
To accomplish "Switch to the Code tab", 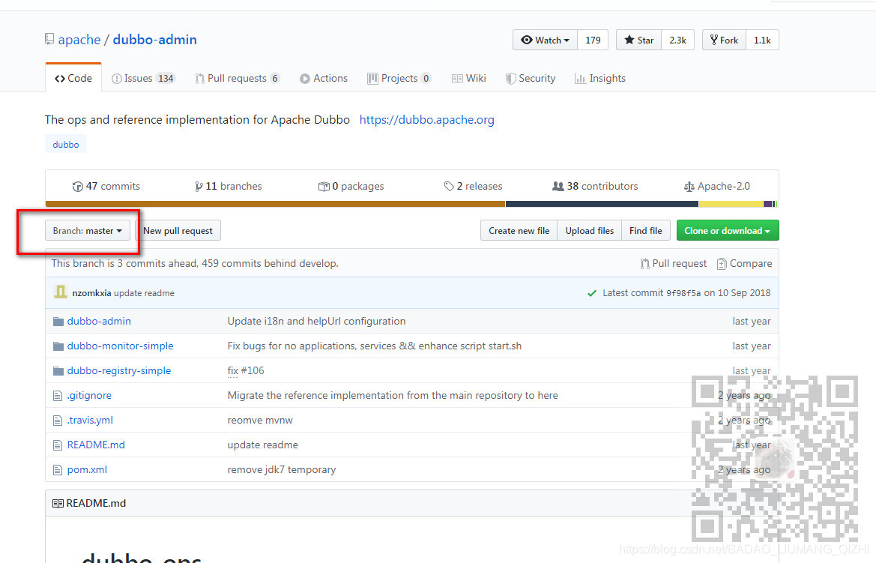I will point(73,78).
